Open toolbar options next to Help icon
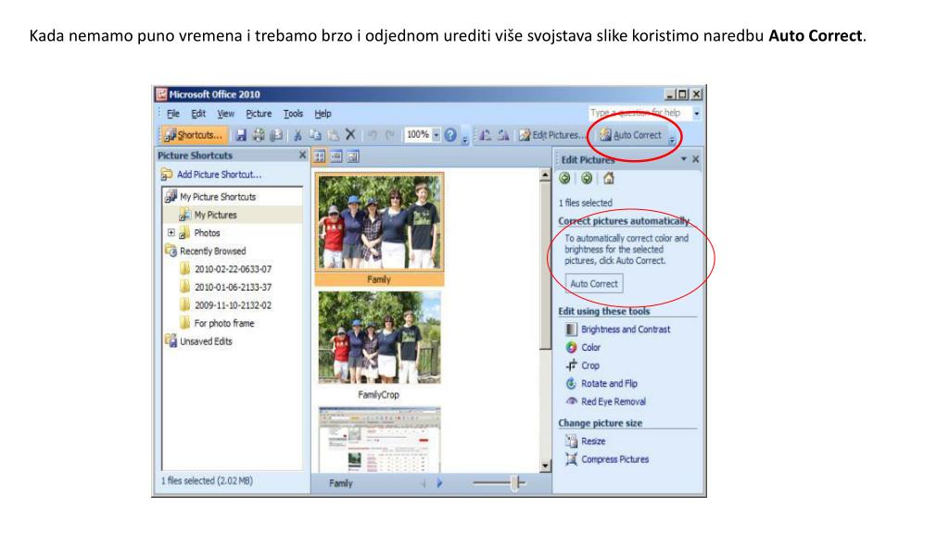Viewport: 949px width, 533px height. [x=465, y=139]
